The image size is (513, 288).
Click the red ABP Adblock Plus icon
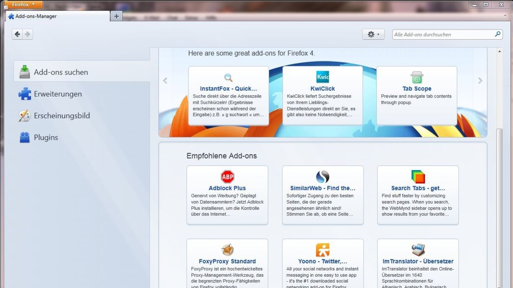coord(227,177)
